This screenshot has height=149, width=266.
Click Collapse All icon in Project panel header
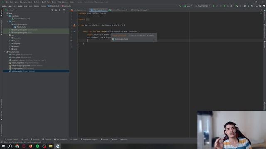pyautogui.click(x=59, y=10)
